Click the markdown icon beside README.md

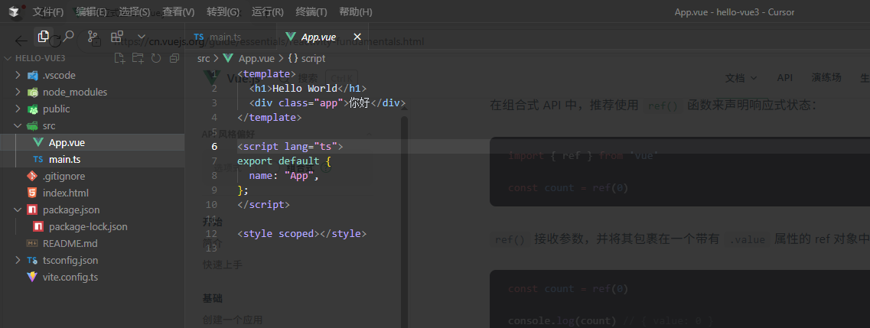click(32, 244)
